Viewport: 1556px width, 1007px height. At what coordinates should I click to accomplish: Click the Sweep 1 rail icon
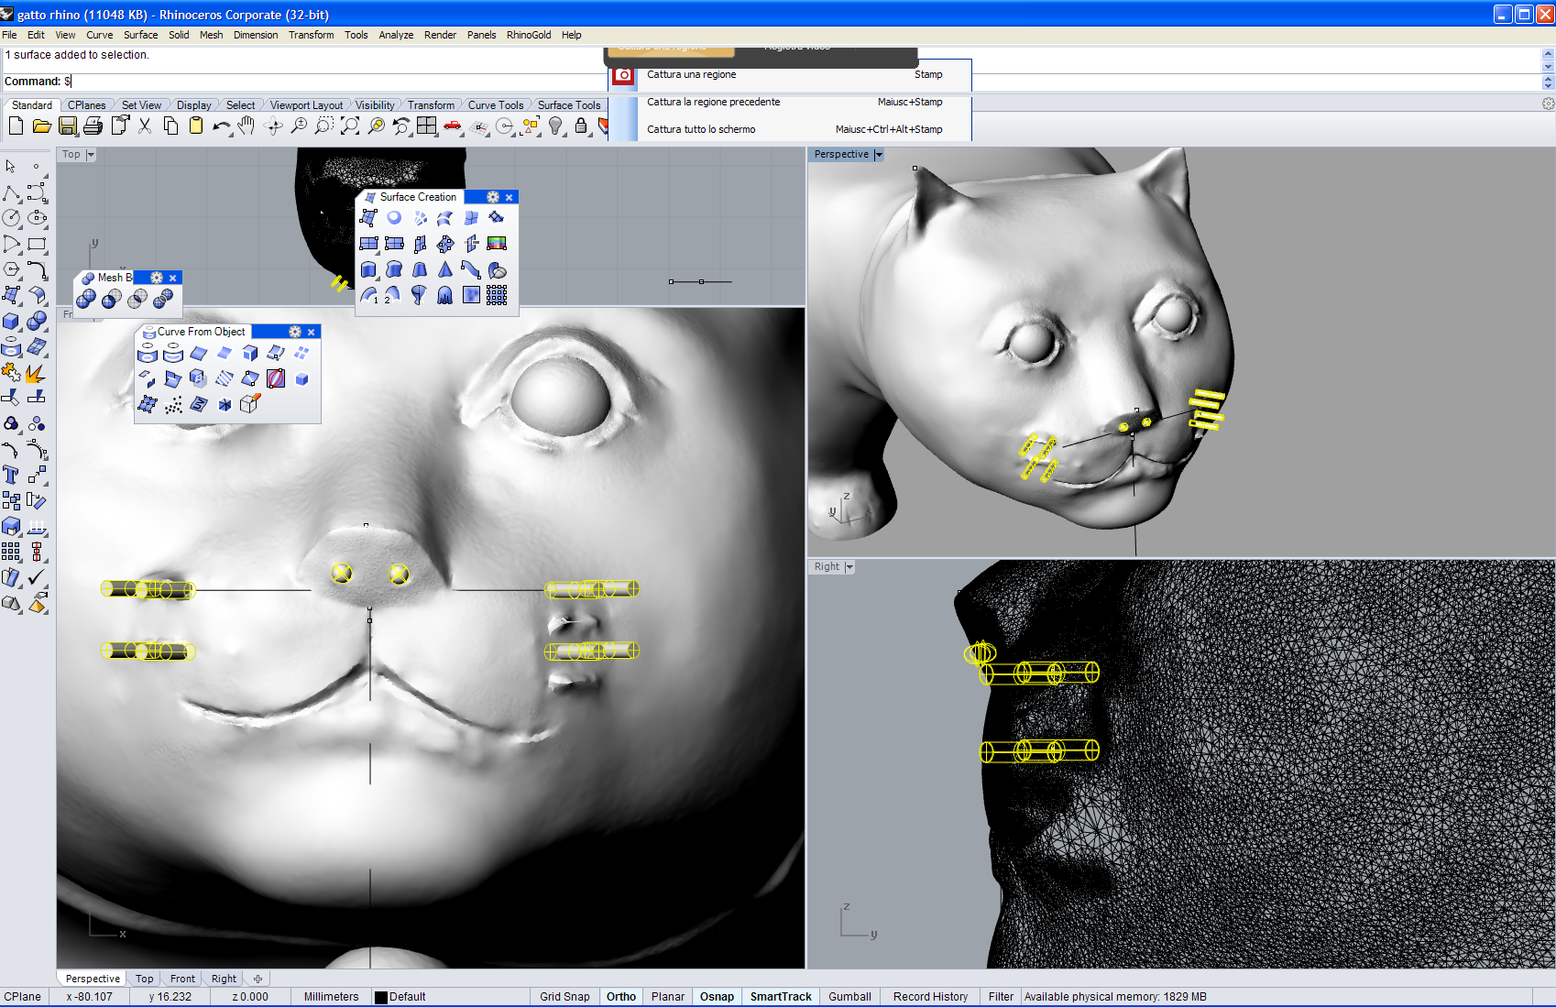point(369,295)
